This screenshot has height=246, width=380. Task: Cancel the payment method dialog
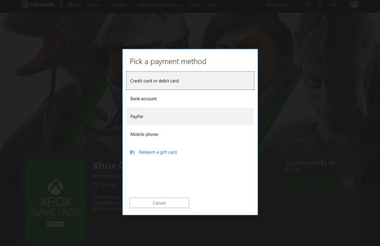pos(159,203)
